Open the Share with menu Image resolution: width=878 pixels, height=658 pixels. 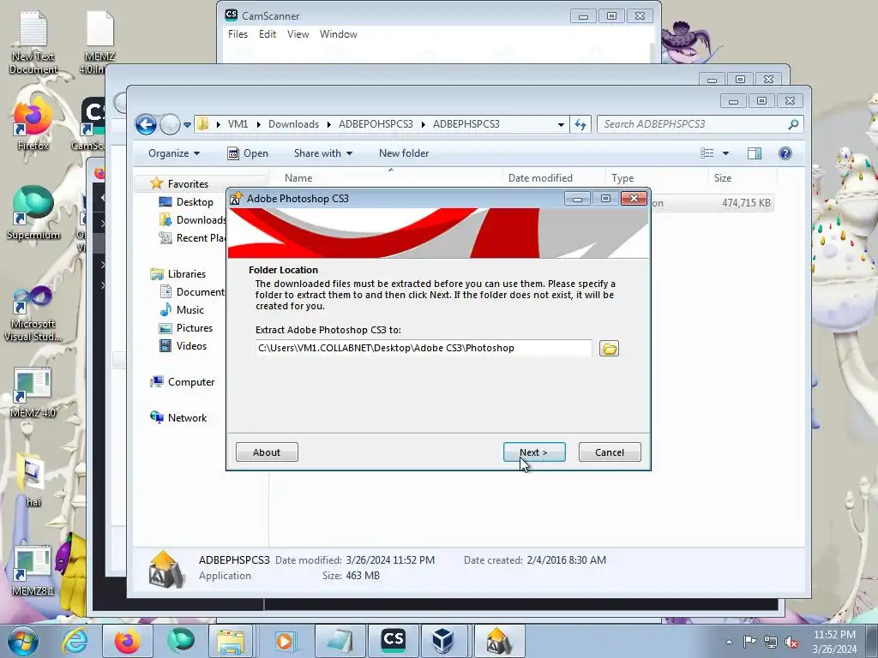[x=323, y=153]
